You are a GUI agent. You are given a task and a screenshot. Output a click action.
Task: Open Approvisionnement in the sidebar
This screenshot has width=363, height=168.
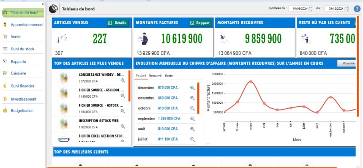coord(27,25)
